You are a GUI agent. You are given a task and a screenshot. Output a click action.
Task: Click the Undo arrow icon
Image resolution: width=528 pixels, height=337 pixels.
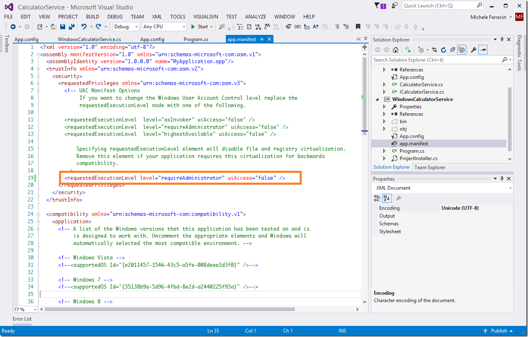84,27
